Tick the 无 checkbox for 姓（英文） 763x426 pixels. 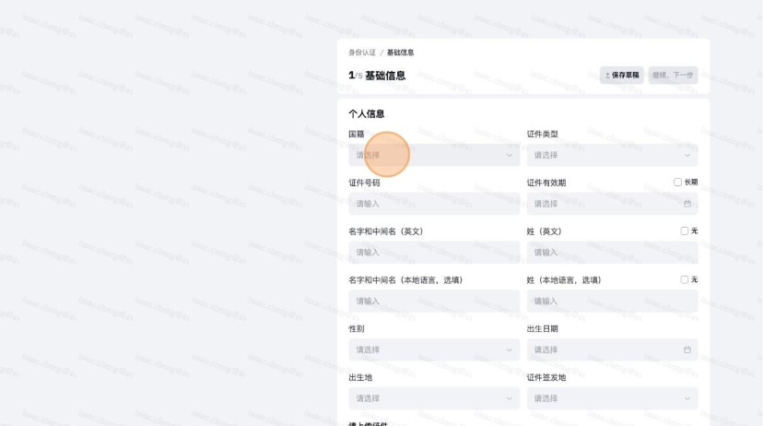click(x=684, y=231)
